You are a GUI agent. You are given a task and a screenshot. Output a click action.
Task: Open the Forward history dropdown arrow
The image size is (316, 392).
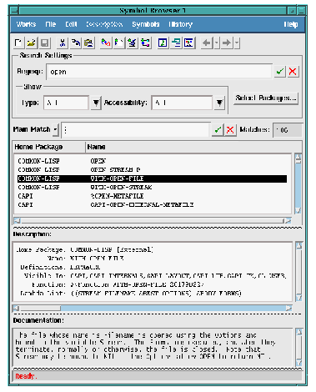237,43
